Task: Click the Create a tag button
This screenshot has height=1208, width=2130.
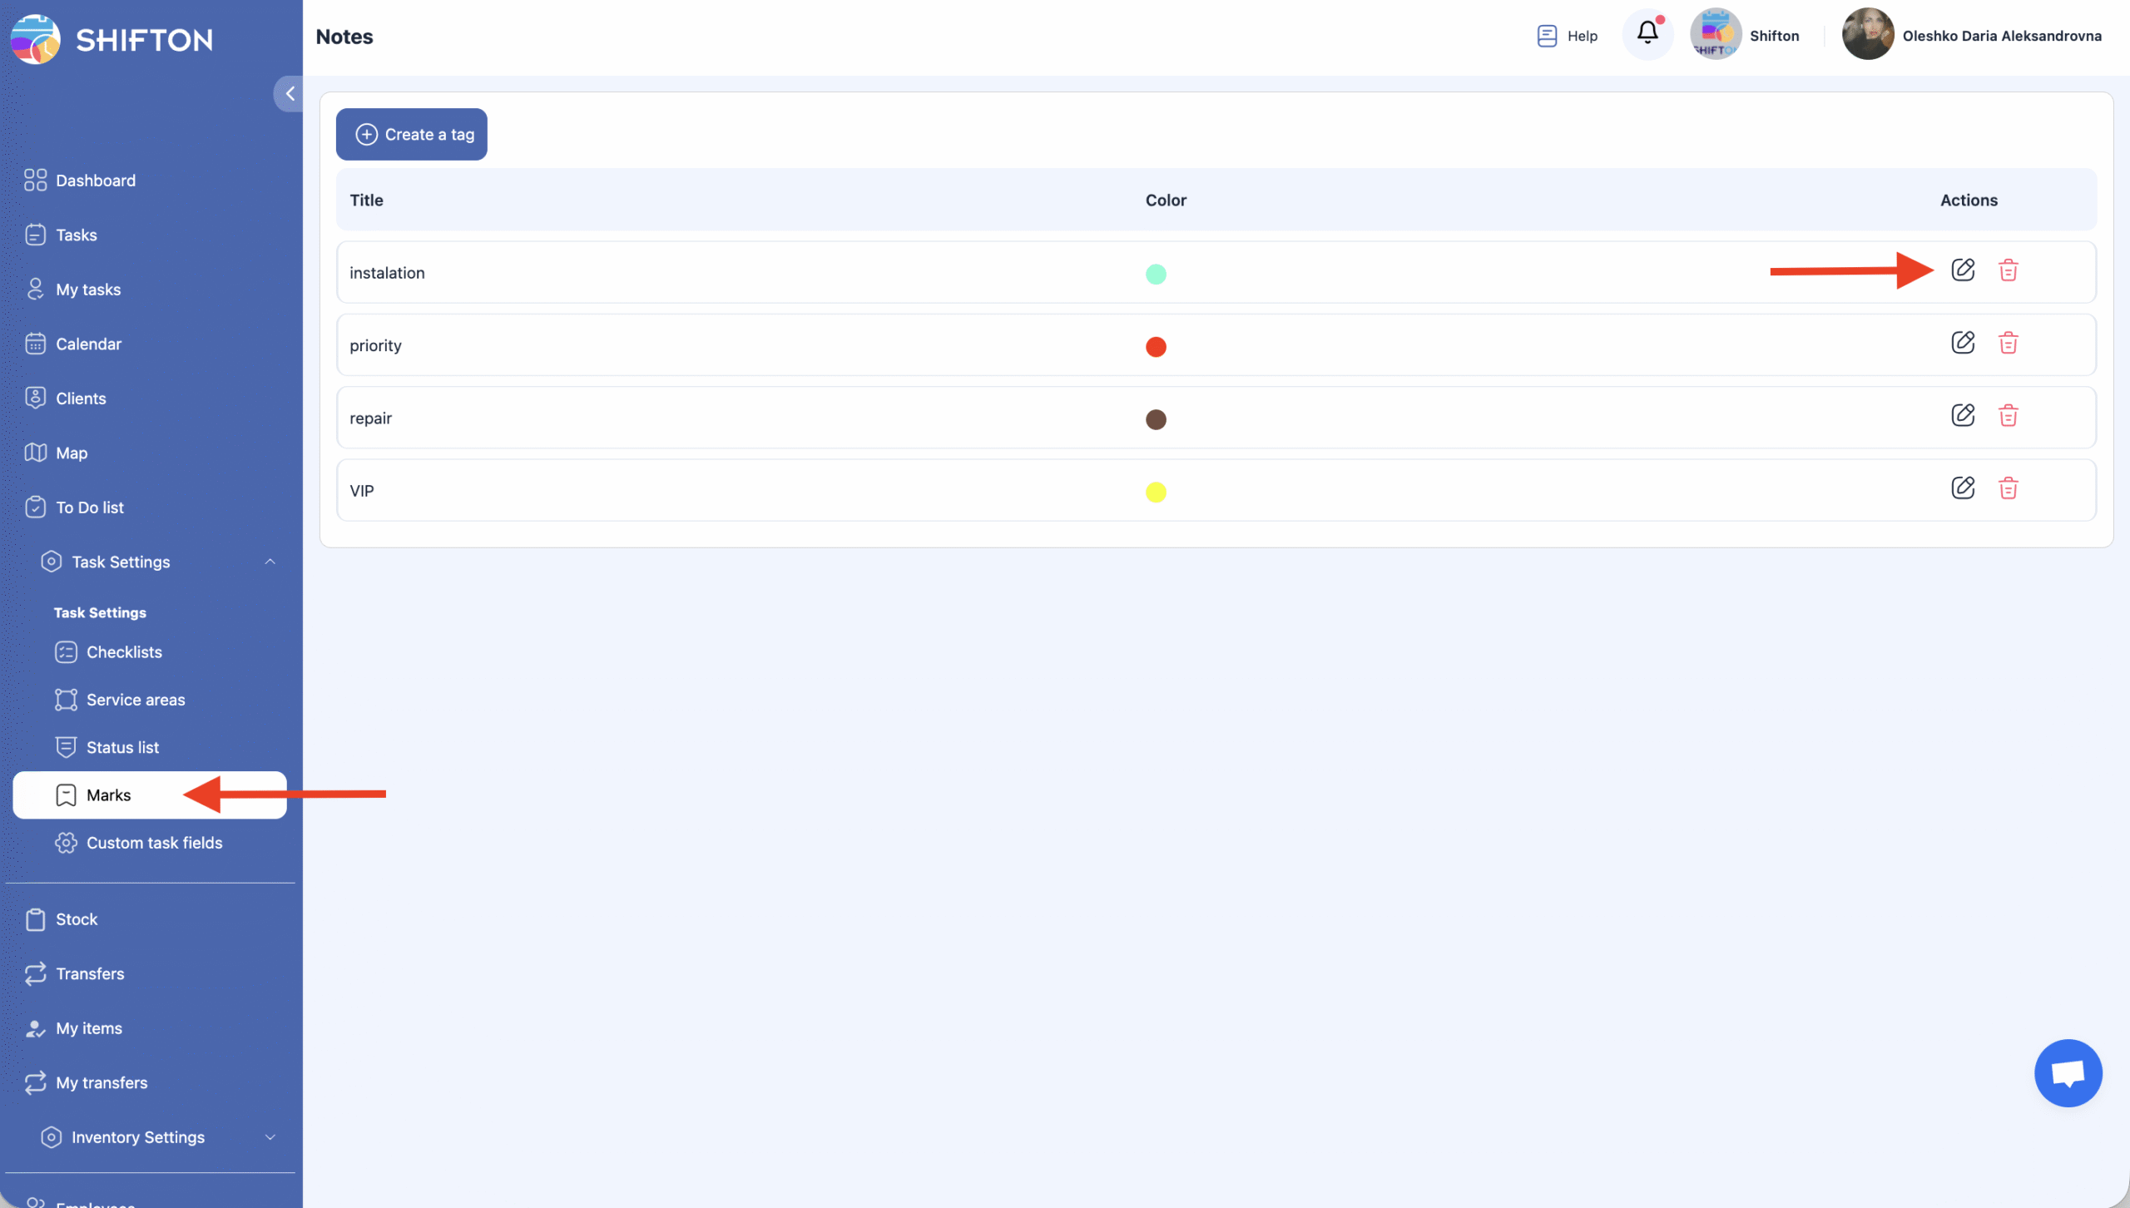Action: point(412,135)
